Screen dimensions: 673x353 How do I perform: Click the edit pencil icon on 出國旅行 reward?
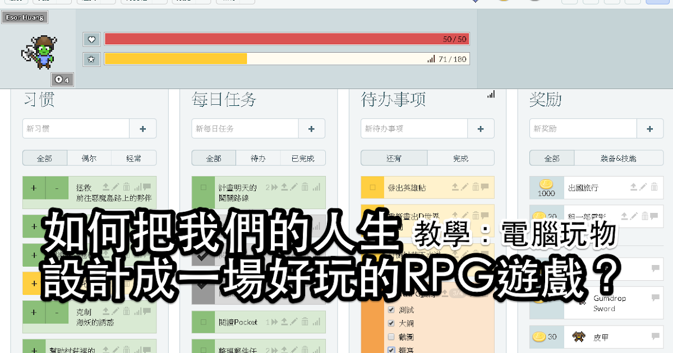pyautogui.click(x=643, y=186)
